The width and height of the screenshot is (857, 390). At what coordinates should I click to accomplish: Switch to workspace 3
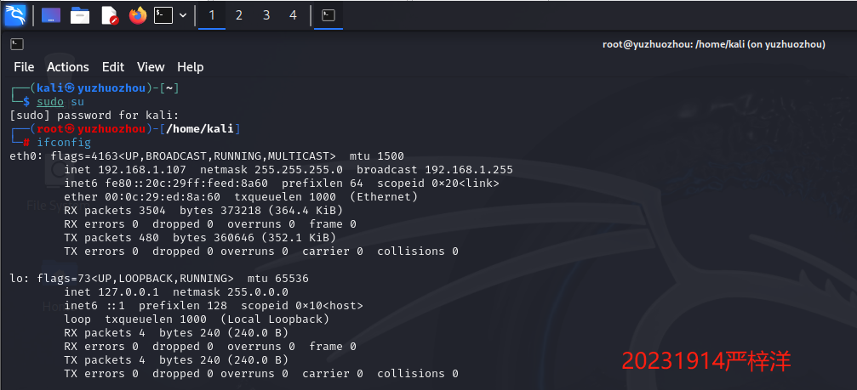coord(266,15)
